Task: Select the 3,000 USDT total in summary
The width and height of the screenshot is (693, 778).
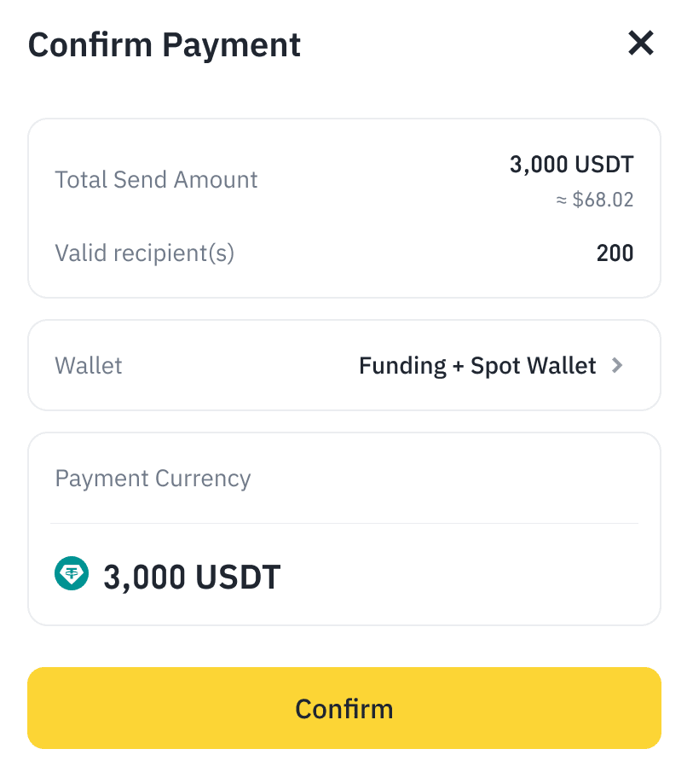Action: [x=571, y=164]
